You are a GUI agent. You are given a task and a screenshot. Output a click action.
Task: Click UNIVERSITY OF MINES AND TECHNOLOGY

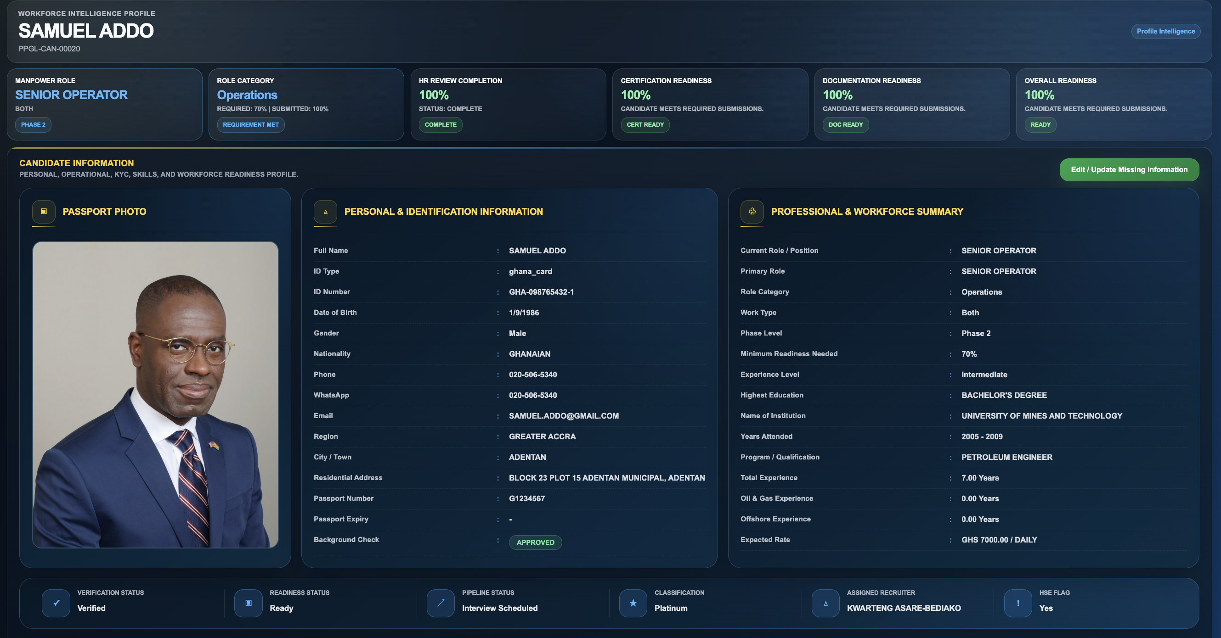pyautogui.click(x=1041, y=416)
